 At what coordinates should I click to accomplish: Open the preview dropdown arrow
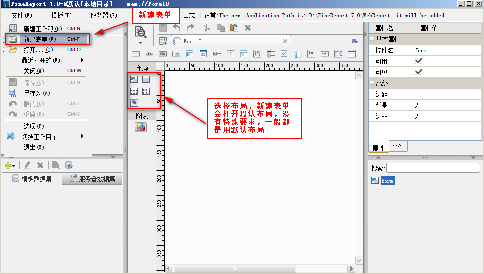pyautogui.click(x=140, y=43)
